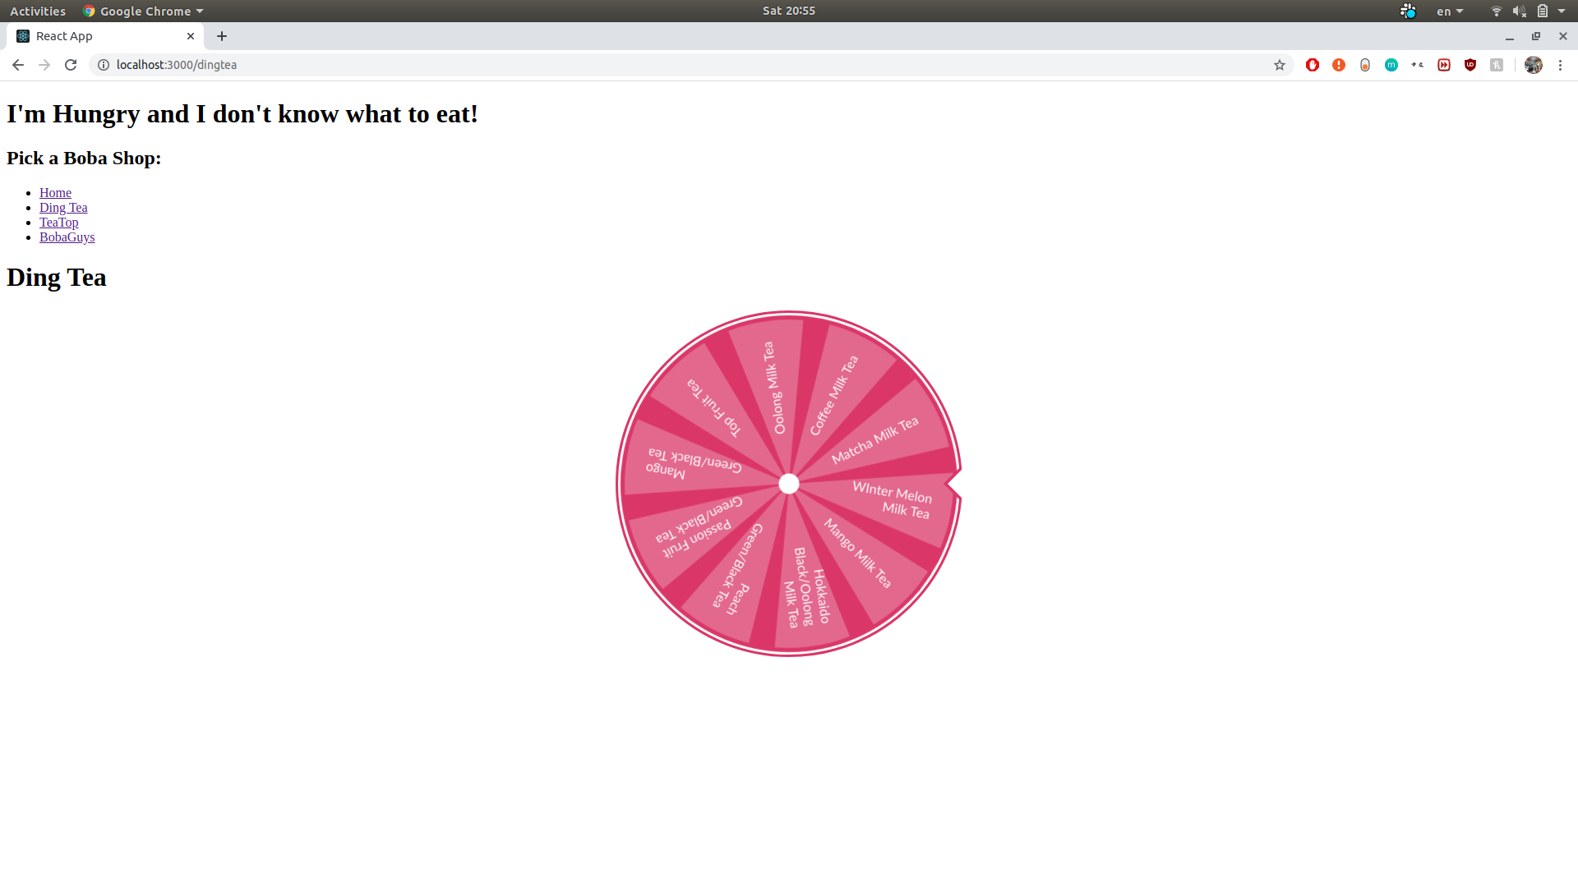Viewport: 1578px width, 887px height.
Task: Go to the TeaTop link
Action: point(59,223)
